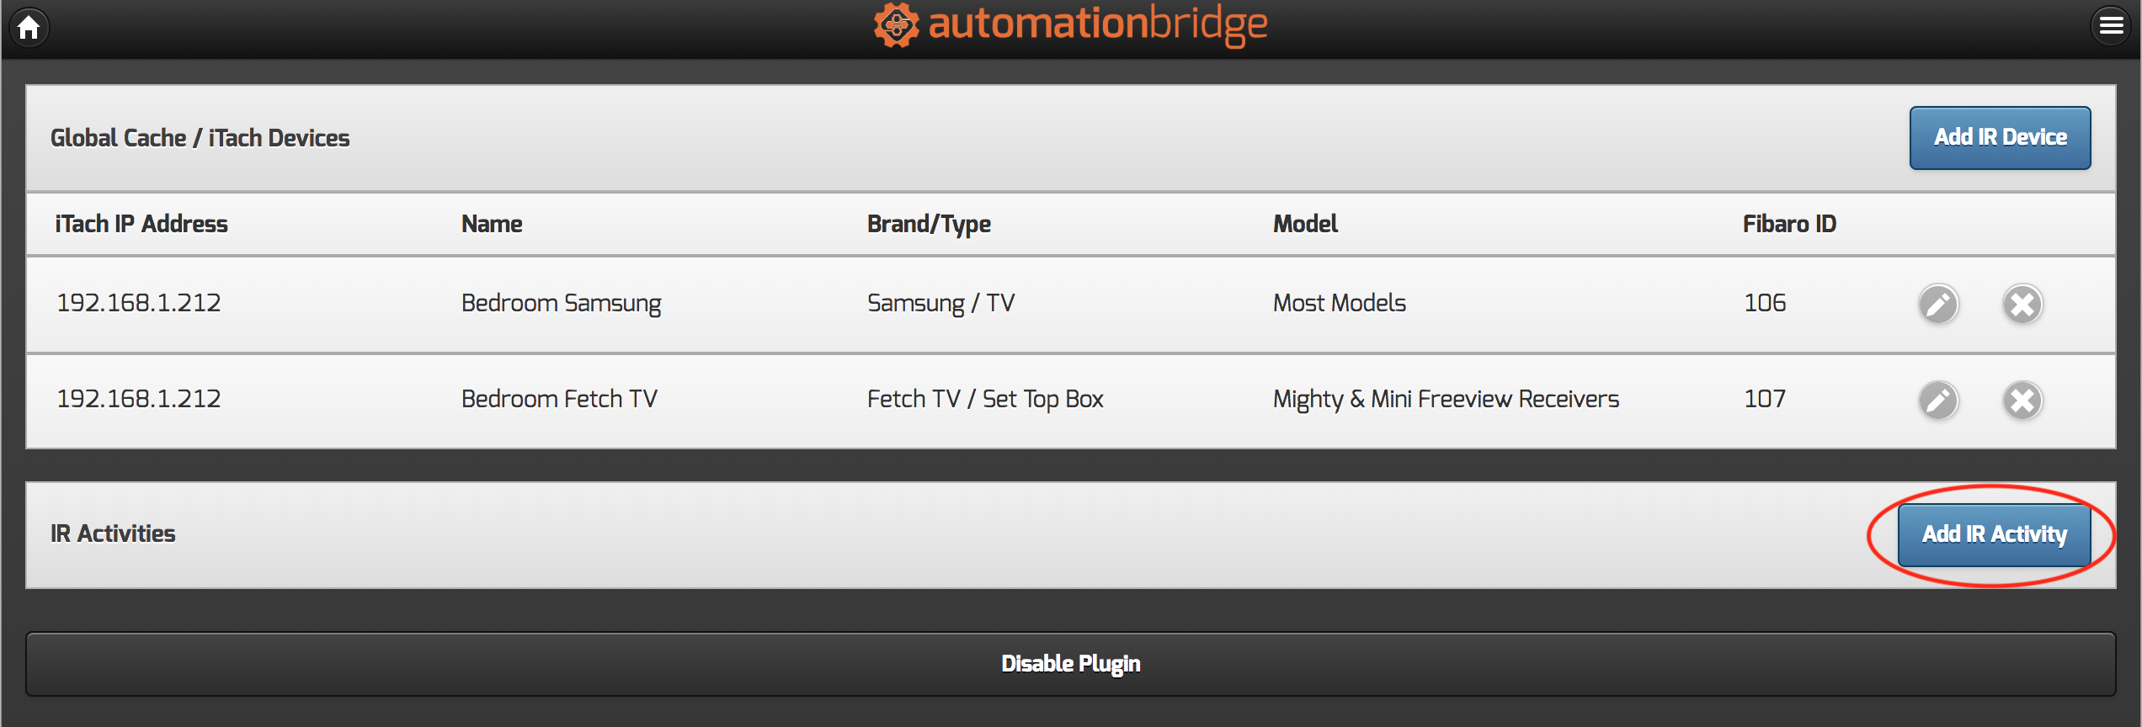Select the Brand/Type column header
This screenshot has width=2142, height=727.
point(929,224)
